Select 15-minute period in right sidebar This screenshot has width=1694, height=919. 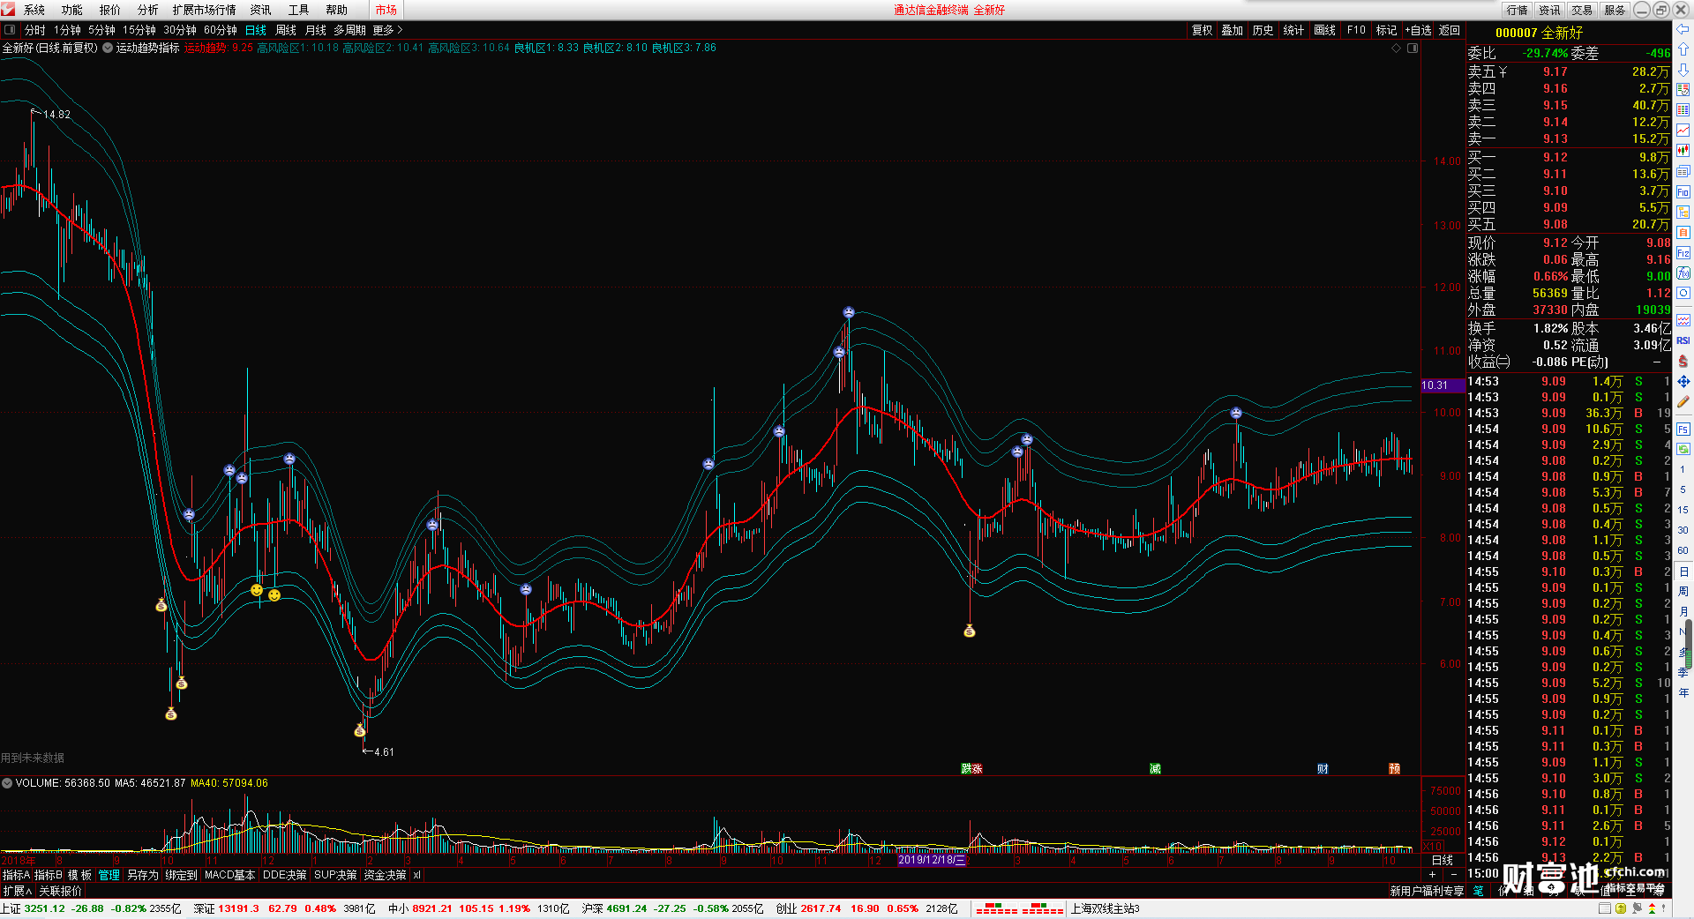(1683, 510)
